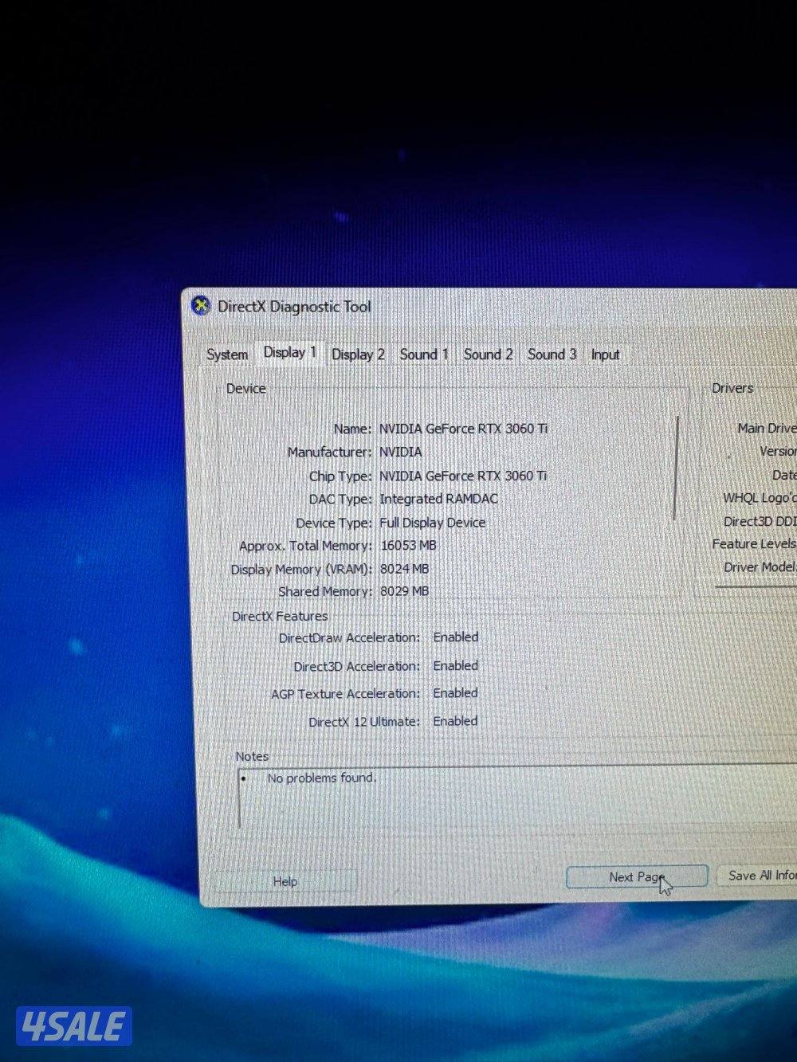Switch to the System tab
Image resolution: width=797 pixels, height=1062 pixels.
pyautogui.click(x=227, y=355)
